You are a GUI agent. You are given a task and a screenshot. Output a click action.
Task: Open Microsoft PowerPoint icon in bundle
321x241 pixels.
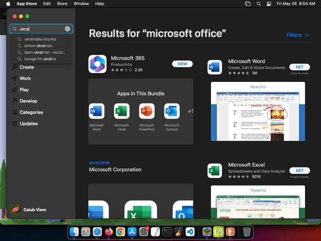point(147,111)
